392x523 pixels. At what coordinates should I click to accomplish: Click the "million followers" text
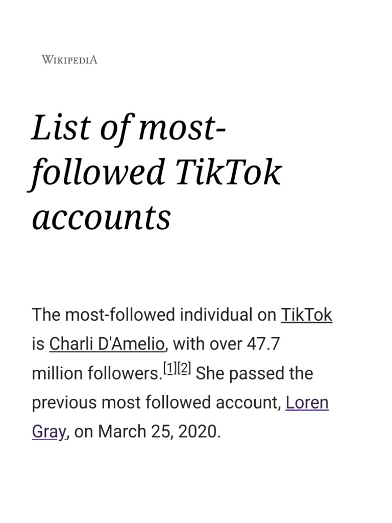(96, 373)
